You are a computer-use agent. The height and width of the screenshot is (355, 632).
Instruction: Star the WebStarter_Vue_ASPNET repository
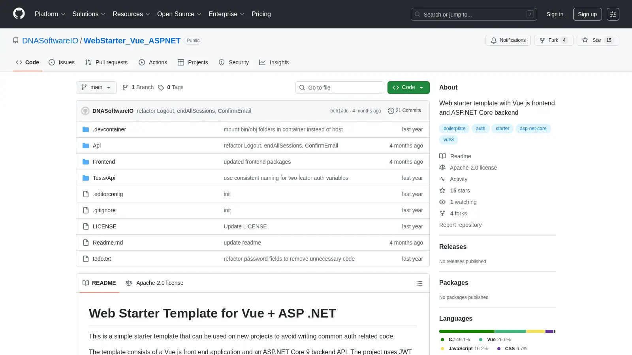pyautogui.click(x=598, y=40)
